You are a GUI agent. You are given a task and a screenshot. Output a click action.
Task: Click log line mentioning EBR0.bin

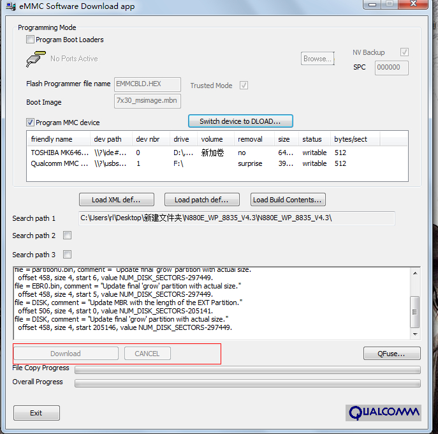coord(128,286)
